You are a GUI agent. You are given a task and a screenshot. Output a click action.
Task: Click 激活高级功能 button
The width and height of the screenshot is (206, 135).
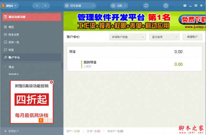[x=32, y=17]
